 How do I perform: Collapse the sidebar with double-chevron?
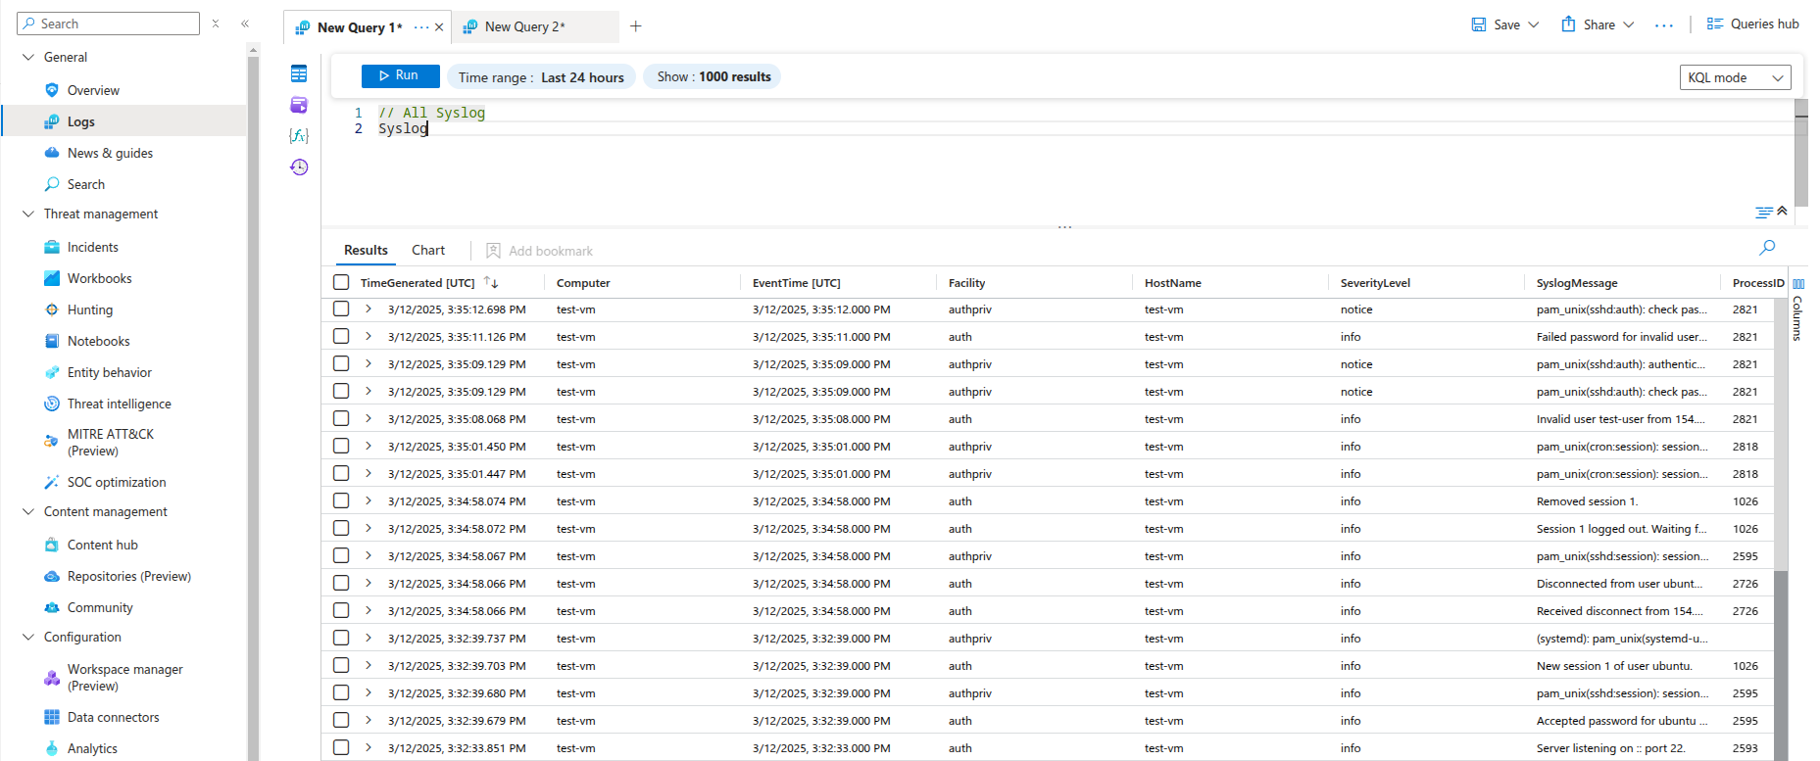pos(245,24)
